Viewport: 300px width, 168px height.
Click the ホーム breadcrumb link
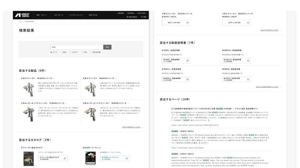[21, 21]
